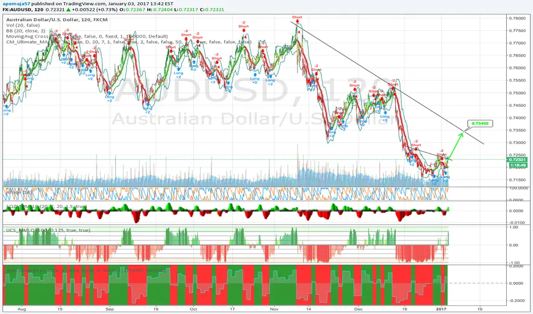This screenshot has width=533, height=314.
Task: Click the red Short marker at the chart's highest peak
Action: click(297, 19)
